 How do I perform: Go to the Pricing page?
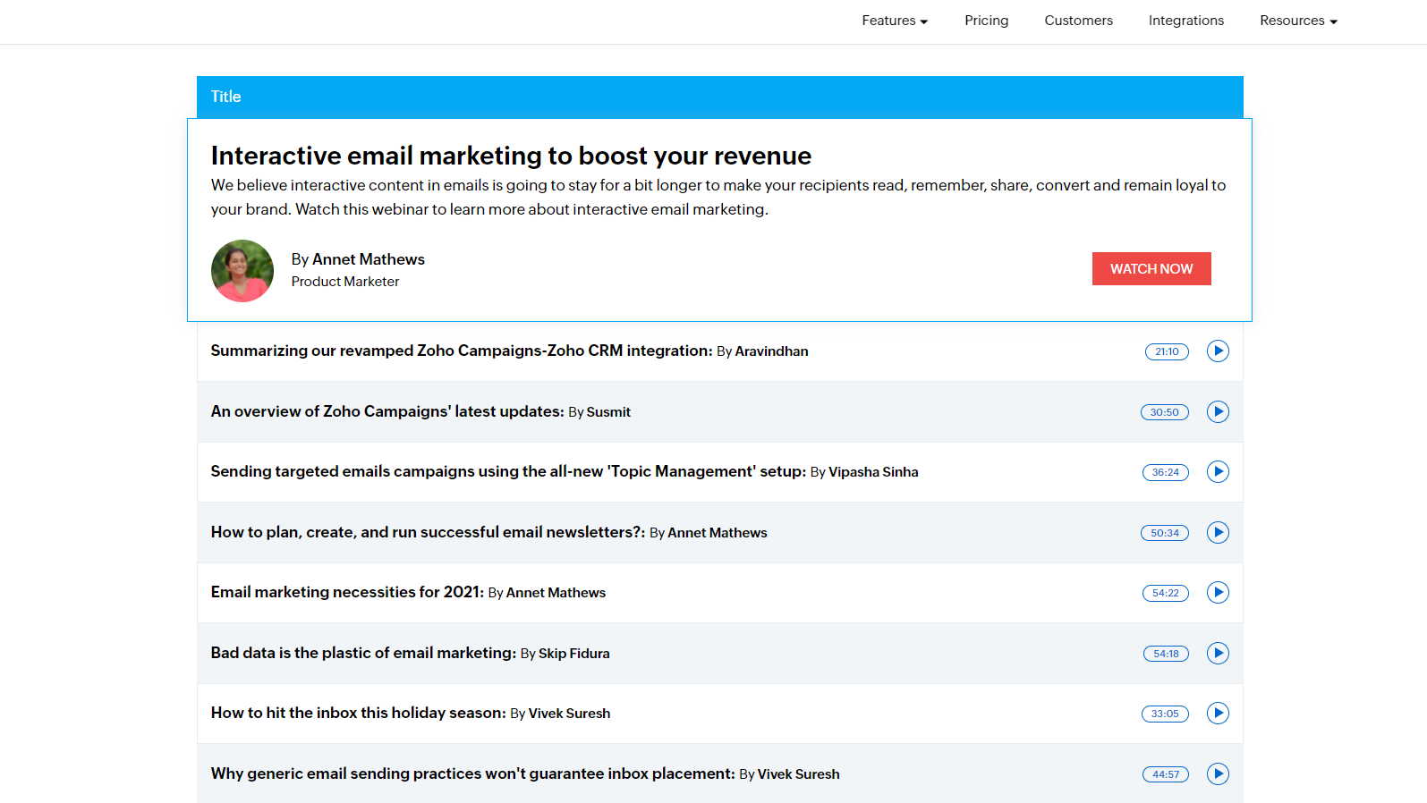point(986,21)
